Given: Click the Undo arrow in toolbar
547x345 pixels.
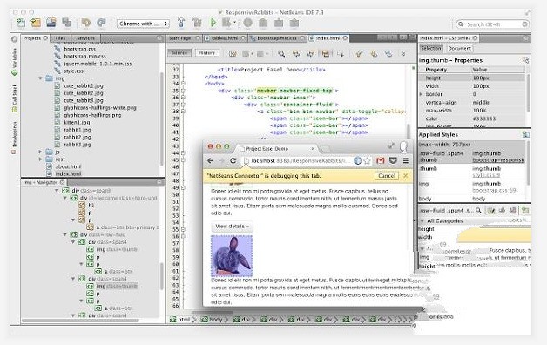Looking at the screenshot, I should (x=85, y=23).
